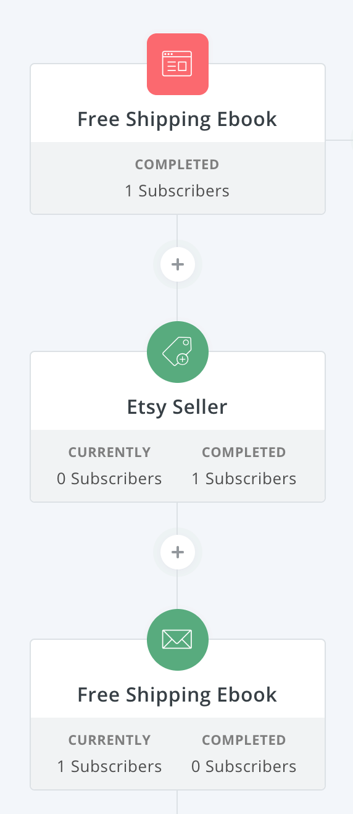Click the COMPLETED label under Etsy Seller
This screenshot has height=814, width=353.
(x=244, y=453)
